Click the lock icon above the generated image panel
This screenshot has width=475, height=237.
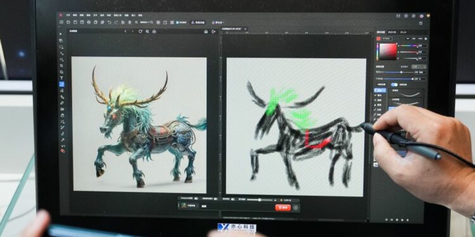(x=206, y=31)
